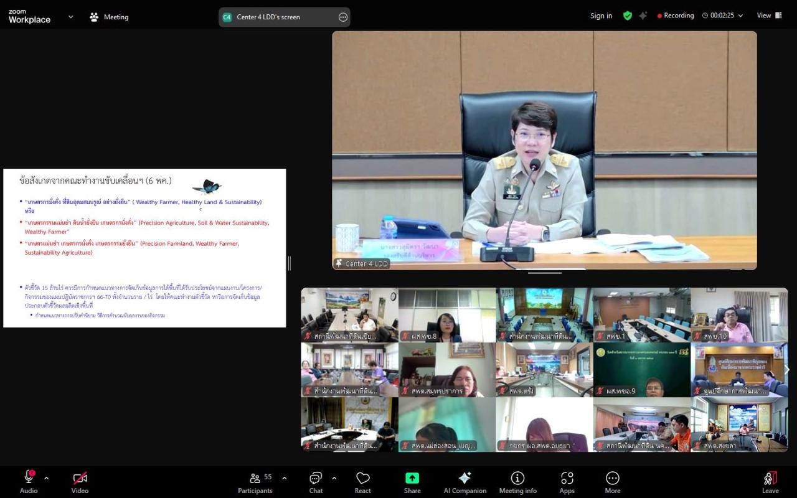Click the green Share screen icon
The width and height of the screenshot is (797, 498).
click(412, 478)
